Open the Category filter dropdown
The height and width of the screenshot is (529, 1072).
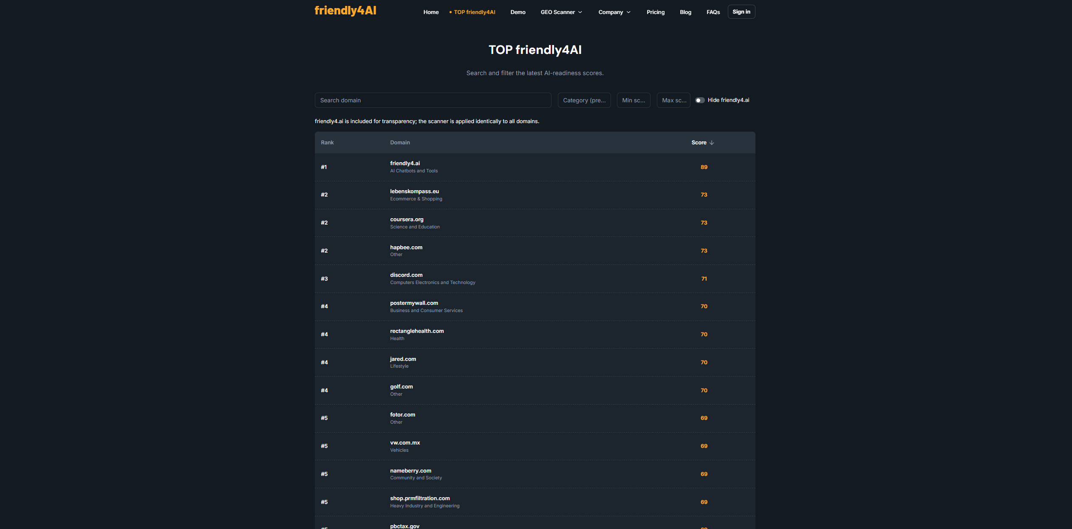584,100
